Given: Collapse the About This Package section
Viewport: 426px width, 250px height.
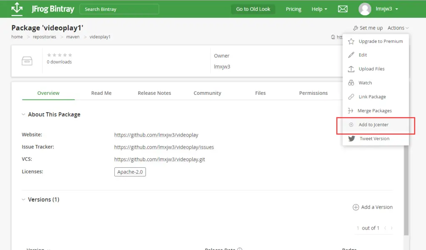Looking at the screenshot, I should pos(23,114).
